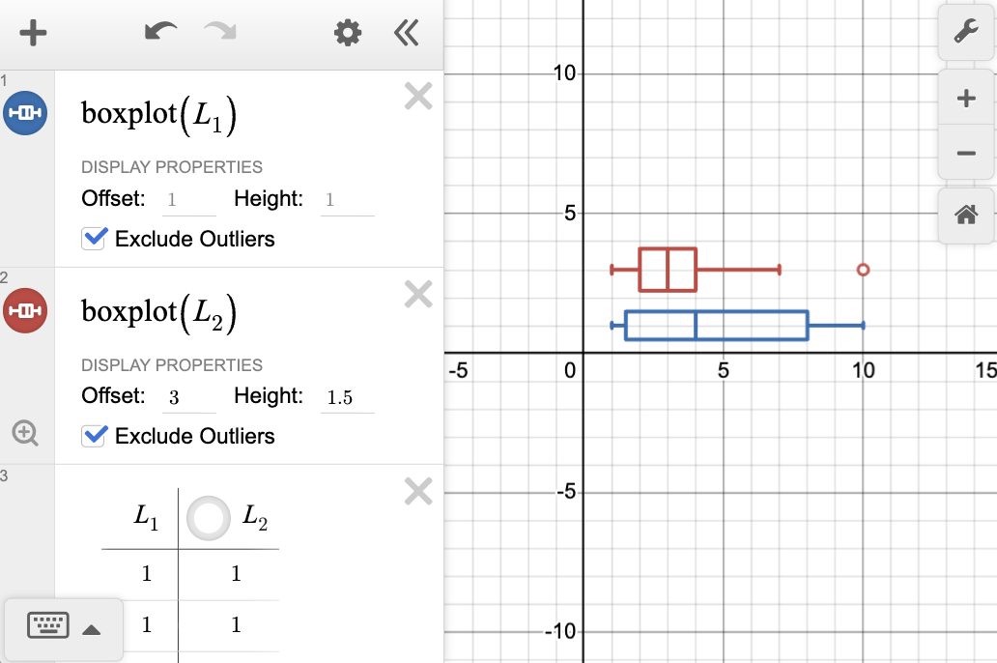The height and width of the screenshot is (663, 997).
Task: Click the Redo arrow
Action: click(220, 33)
